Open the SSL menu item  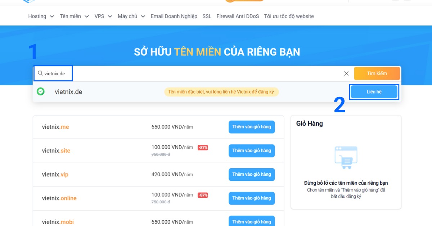207,16
